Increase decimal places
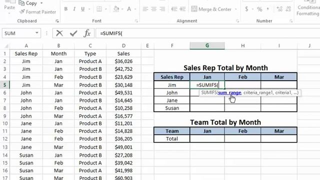The height and width of the screenshot is (180, 320). (279, 9)
